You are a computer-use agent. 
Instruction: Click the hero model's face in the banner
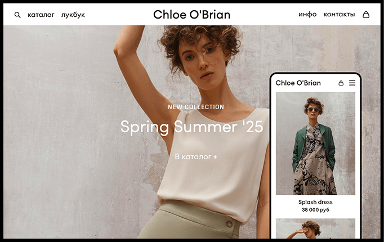coord(201,60)
